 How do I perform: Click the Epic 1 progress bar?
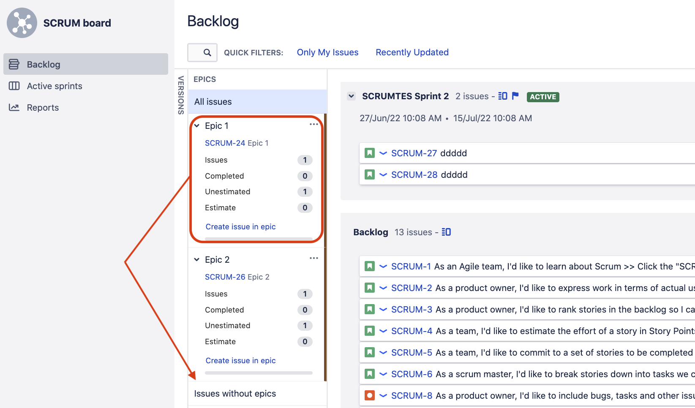pyautogui.click(x=259, y=239)
